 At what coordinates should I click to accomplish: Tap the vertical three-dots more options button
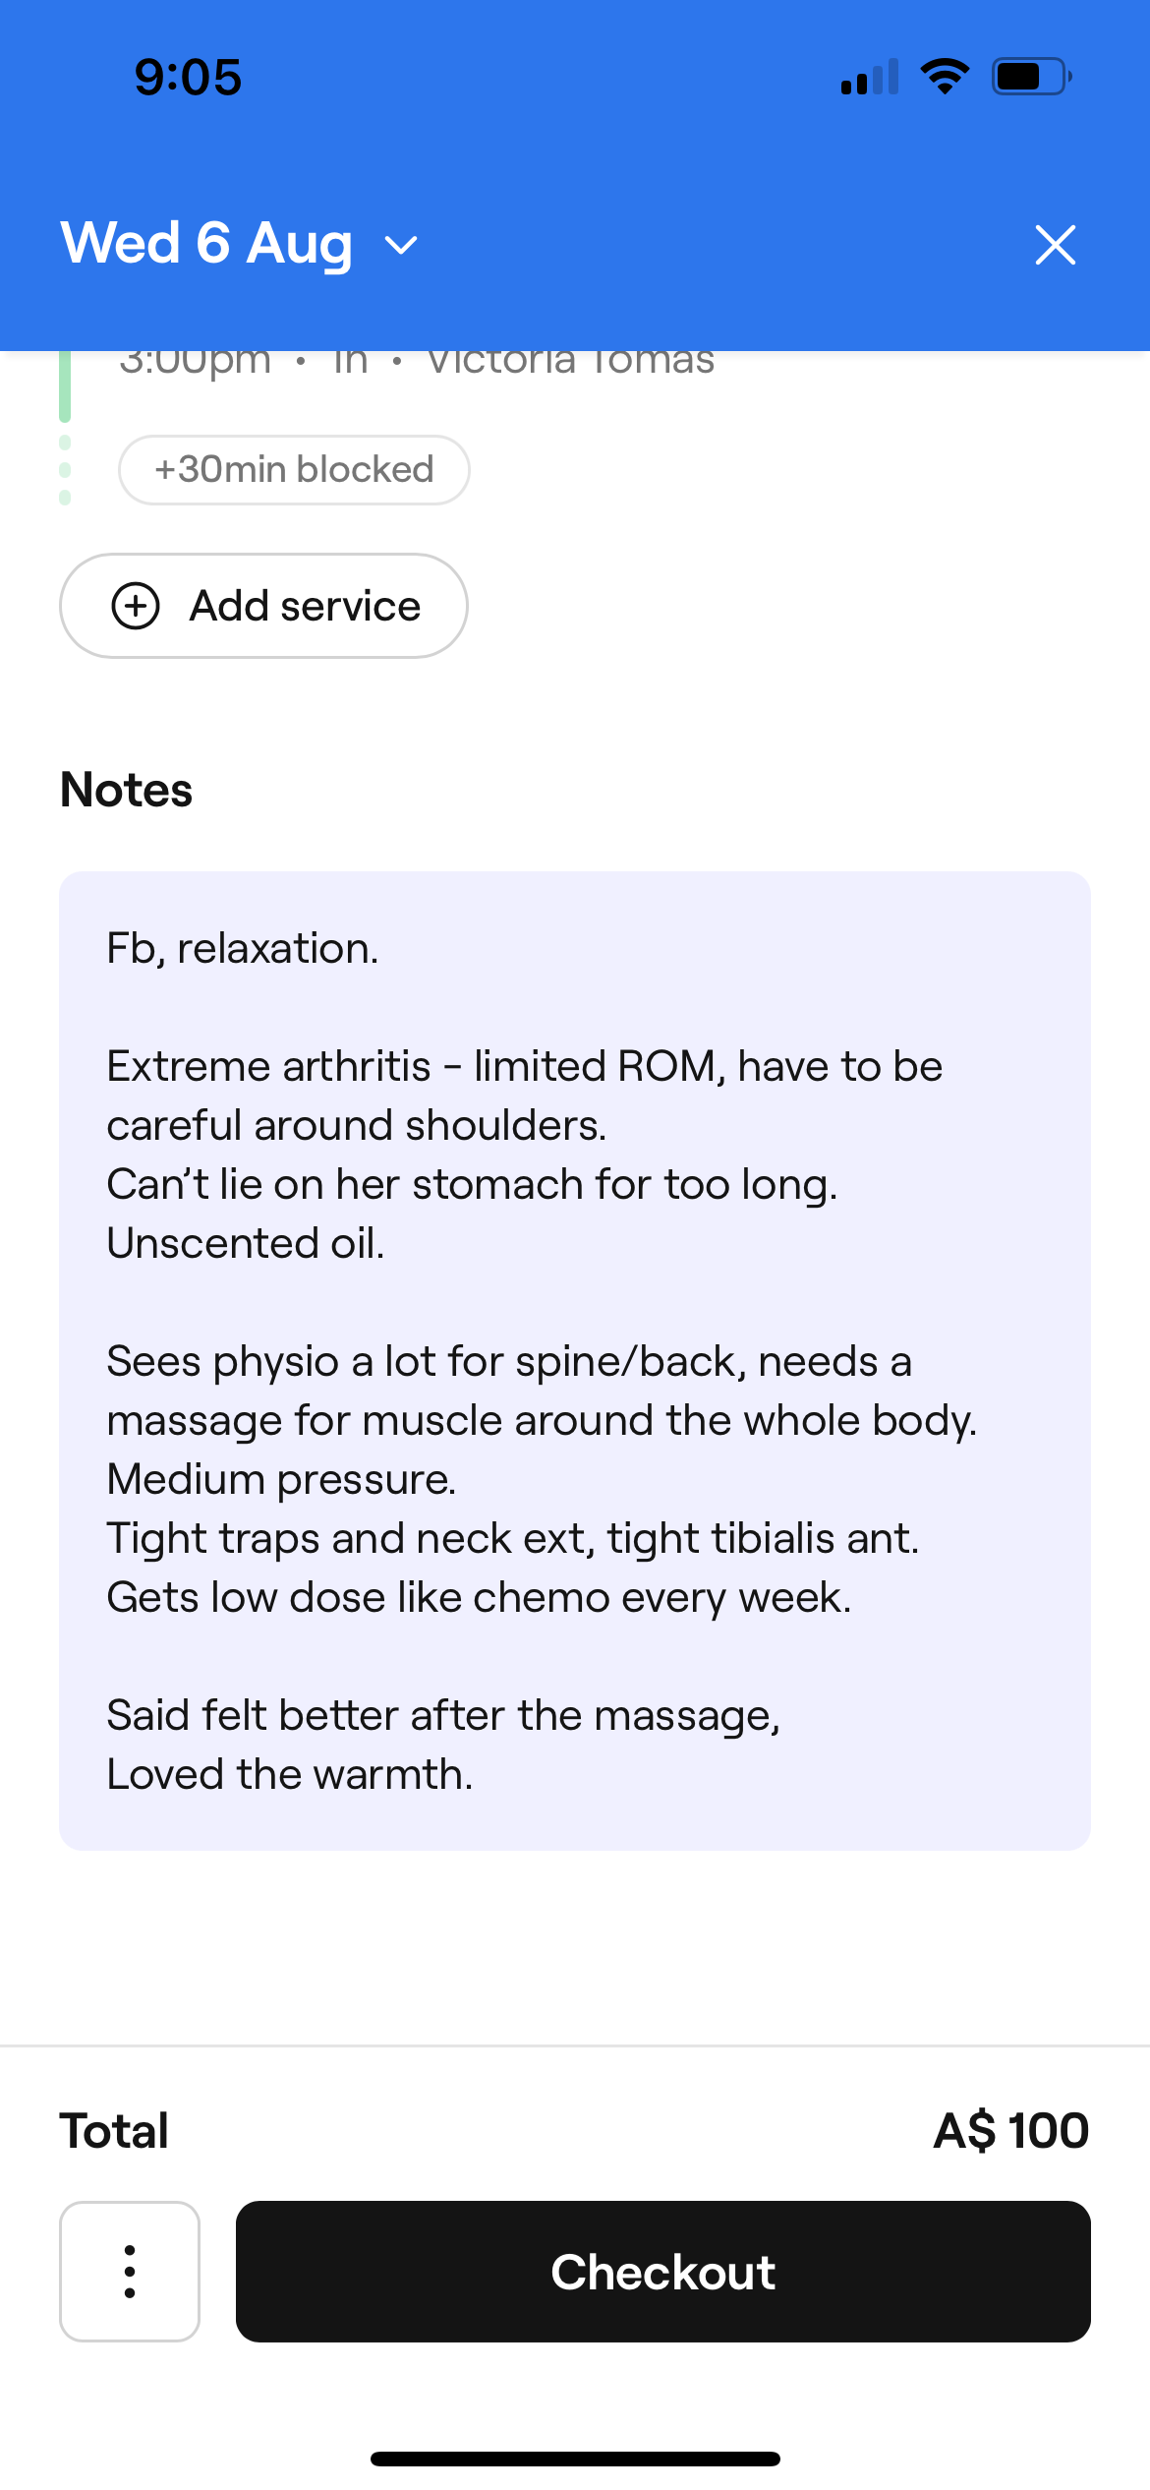pos(130,2271)
